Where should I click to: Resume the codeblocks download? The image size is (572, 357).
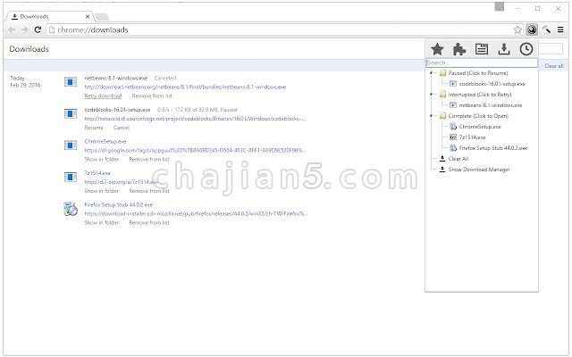[94, 128]
